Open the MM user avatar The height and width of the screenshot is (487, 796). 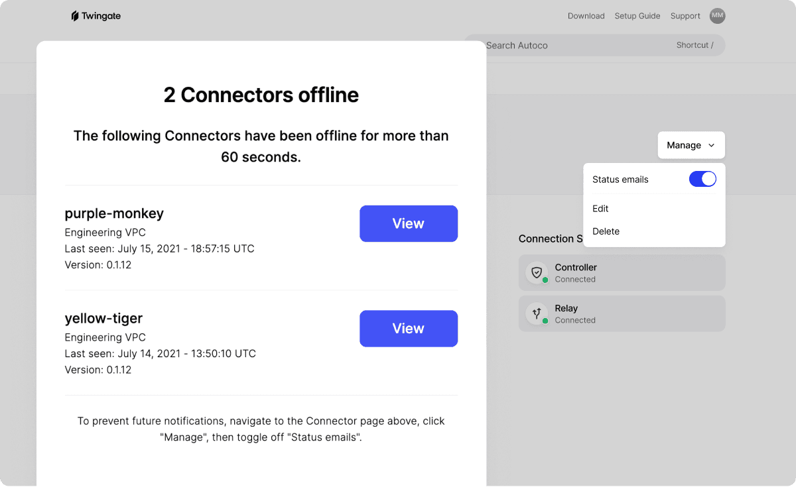pyautogui.click(x=717, y=16)
